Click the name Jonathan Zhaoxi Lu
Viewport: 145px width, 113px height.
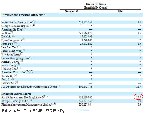point(13,72)
